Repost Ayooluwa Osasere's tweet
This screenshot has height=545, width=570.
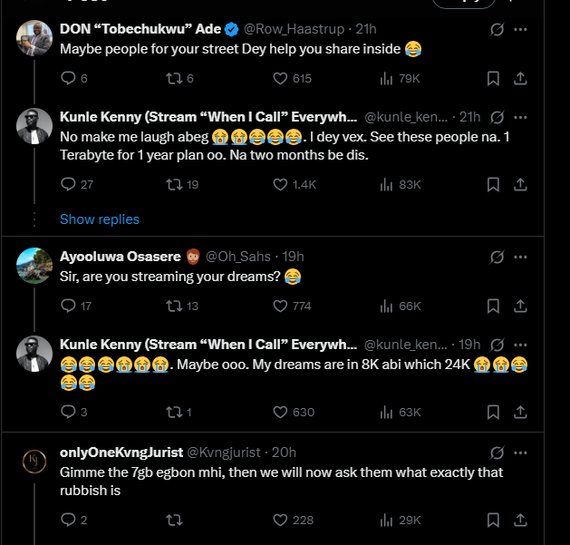174,306
